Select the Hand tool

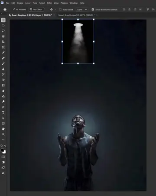click(3, 129)
